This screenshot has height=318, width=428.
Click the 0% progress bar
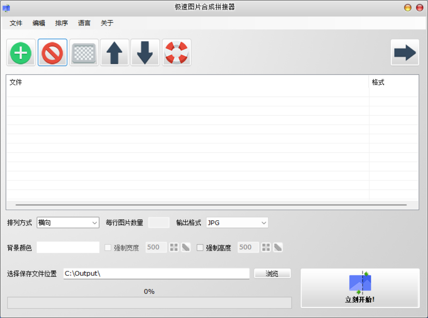pos(149,303)
